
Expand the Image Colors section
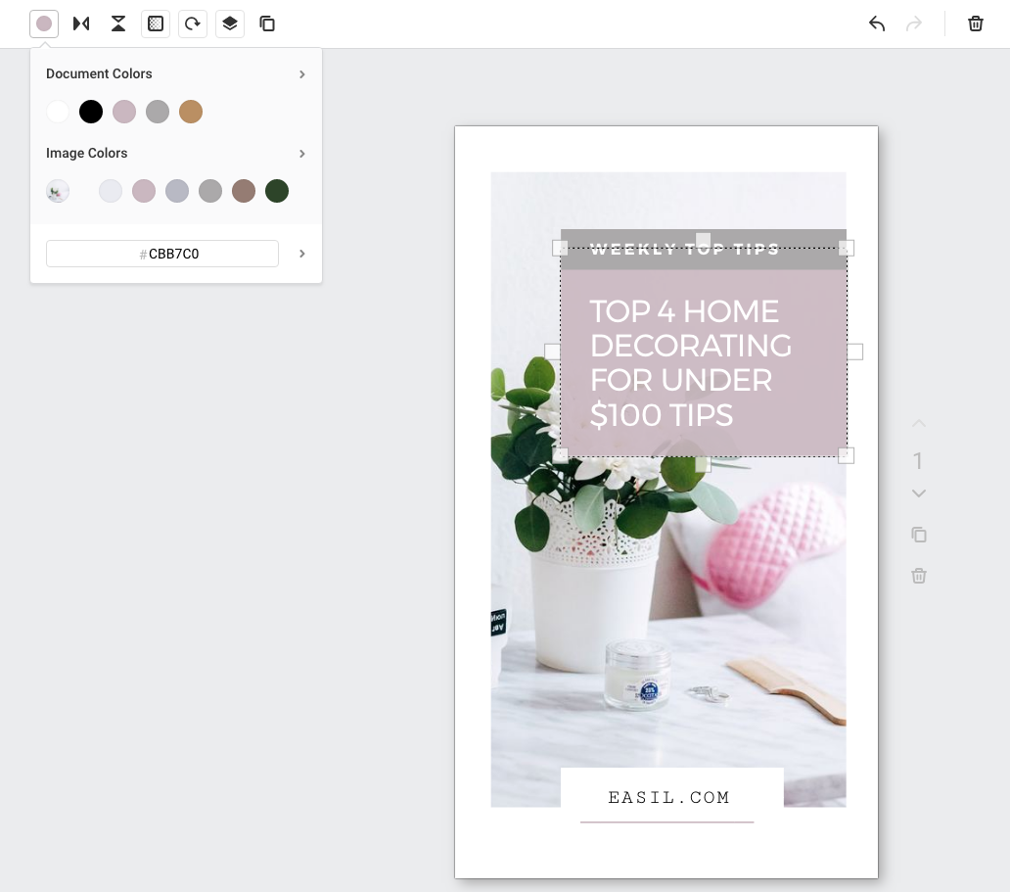pos(302,154)
